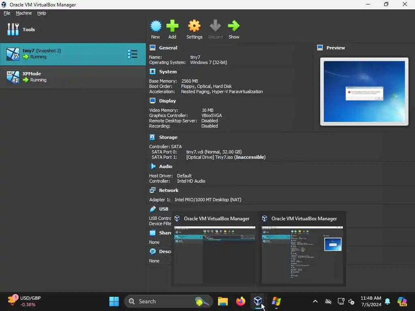
Task: Open the File menu
Action: click(x=7, y=13)
